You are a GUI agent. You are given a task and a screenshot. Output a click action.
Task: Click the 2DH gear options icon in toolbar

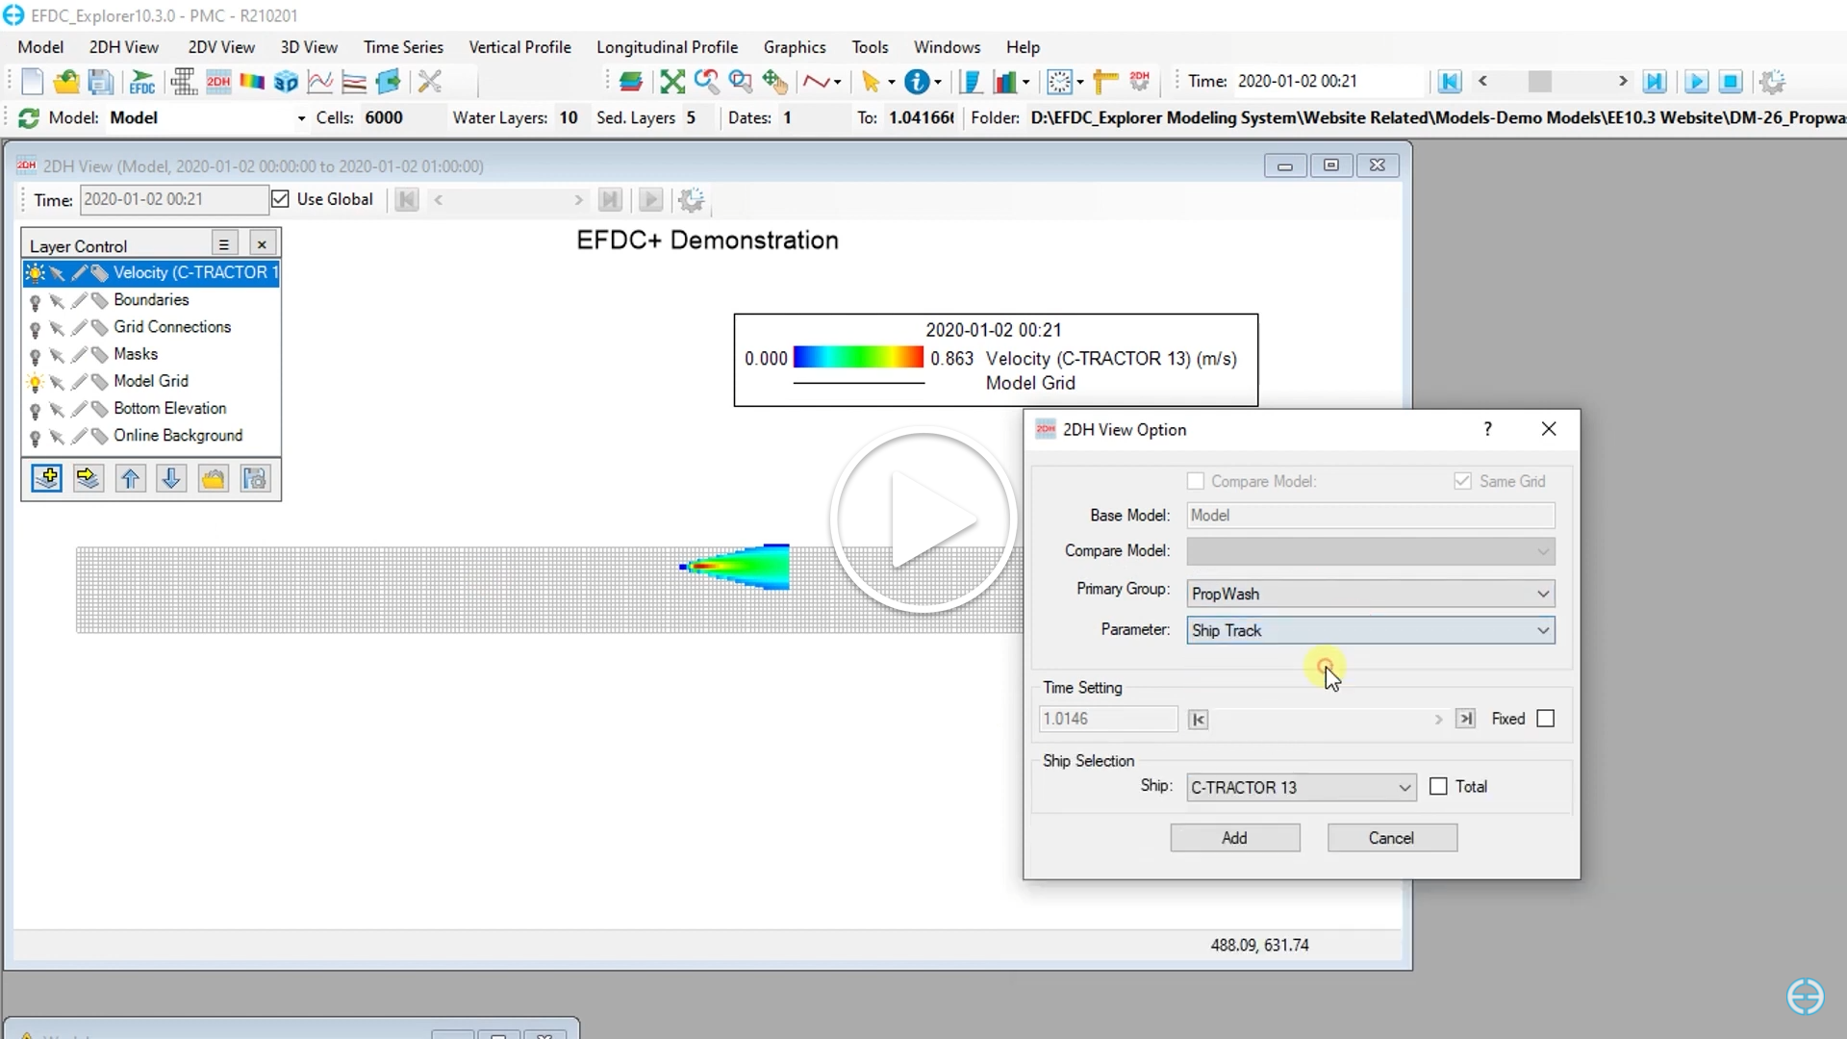tap(1140, 82)
